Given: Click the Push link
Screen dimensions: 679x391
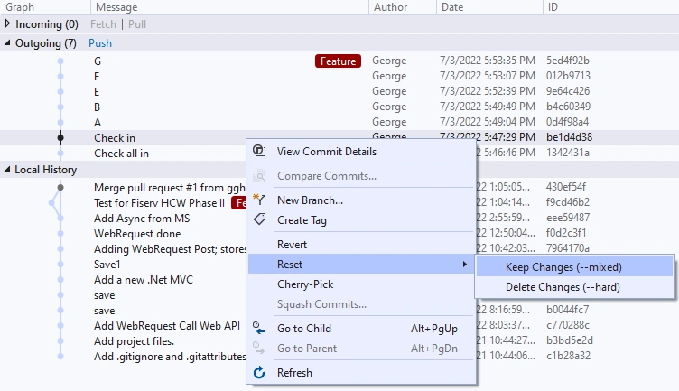Looking at the screenshot, I should coord(100,43).
